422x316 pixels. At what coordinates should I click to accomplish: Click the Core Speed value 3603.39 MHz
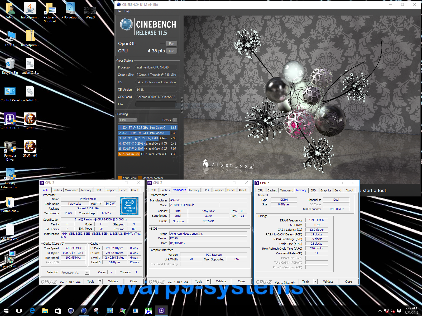coord(73,248)
